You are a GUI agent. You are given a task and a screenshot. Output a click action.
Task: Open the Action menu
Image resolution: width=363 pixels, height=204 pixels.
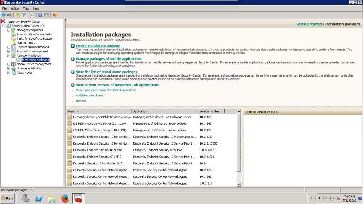(x=15, y=8)
